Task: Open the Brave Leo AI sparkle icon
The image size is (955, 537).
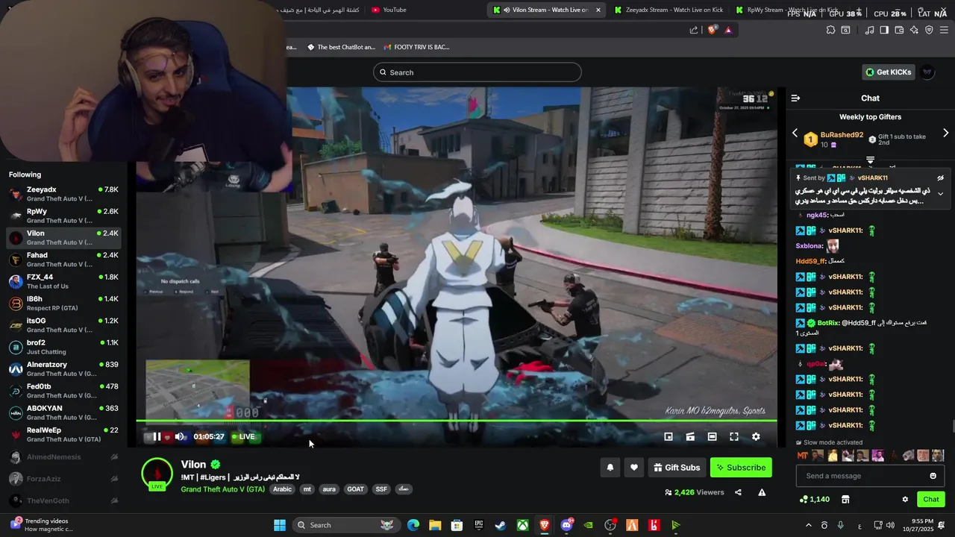Action: click(x=914, y=30)
